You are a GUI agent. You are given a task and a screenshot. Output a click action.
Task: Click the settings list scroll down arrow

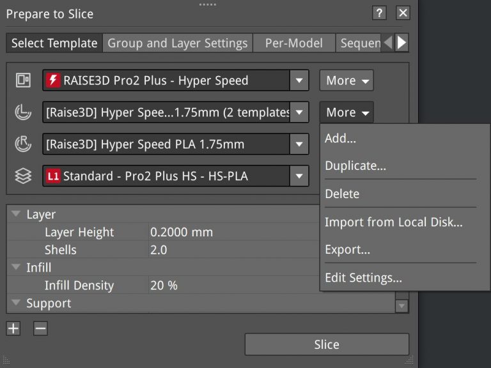click(x=401, y=305)
